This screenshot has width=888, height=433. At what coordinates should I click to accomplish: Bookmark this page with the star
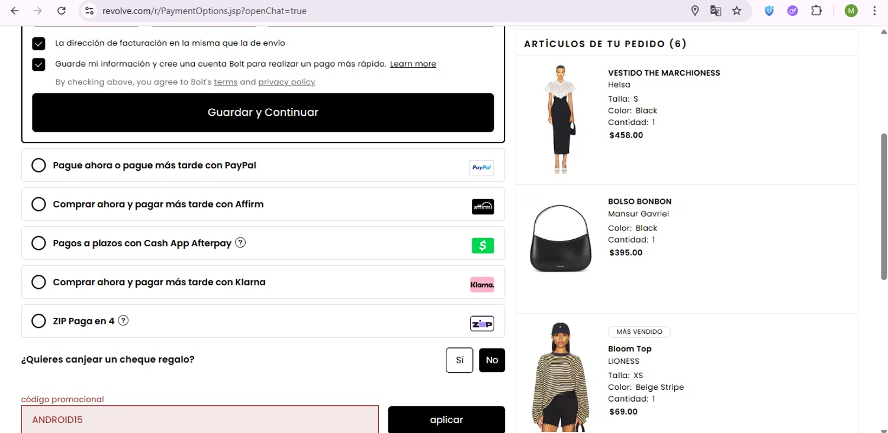coord(736,11)
